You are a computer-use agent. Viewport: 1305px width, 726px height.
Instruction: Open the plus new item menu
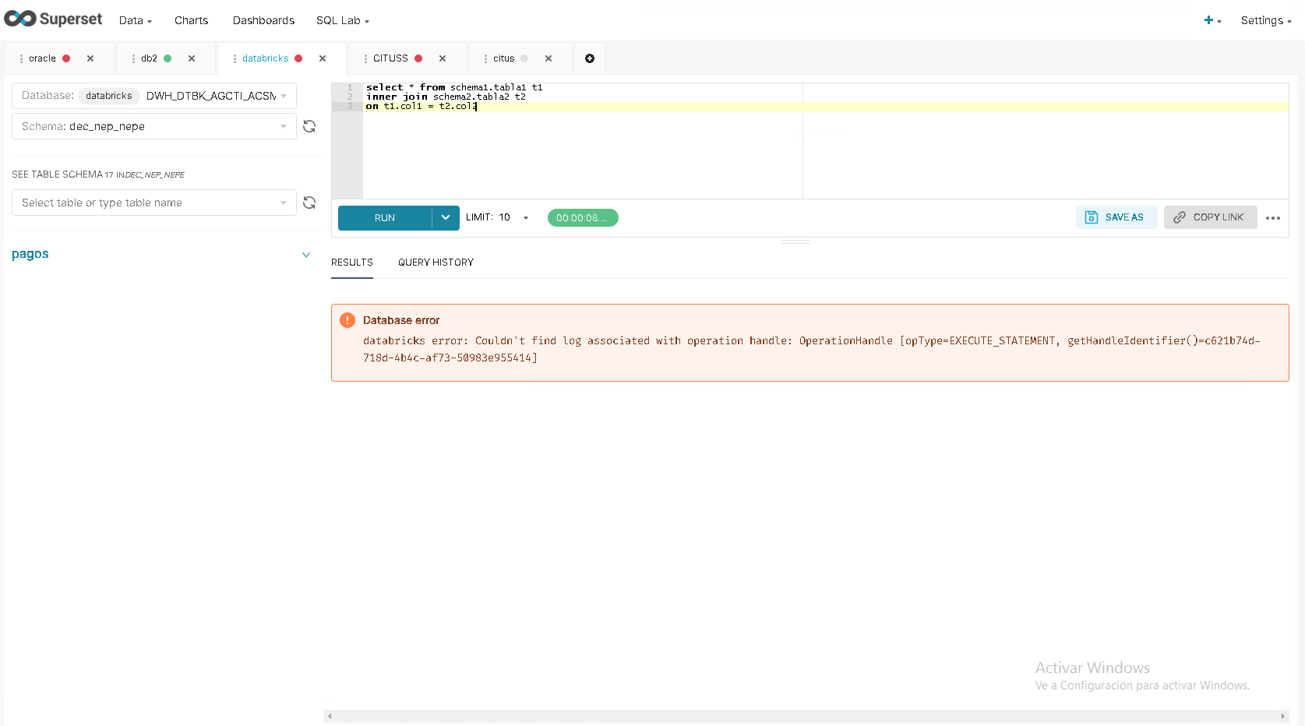[x=1212, y=20]
